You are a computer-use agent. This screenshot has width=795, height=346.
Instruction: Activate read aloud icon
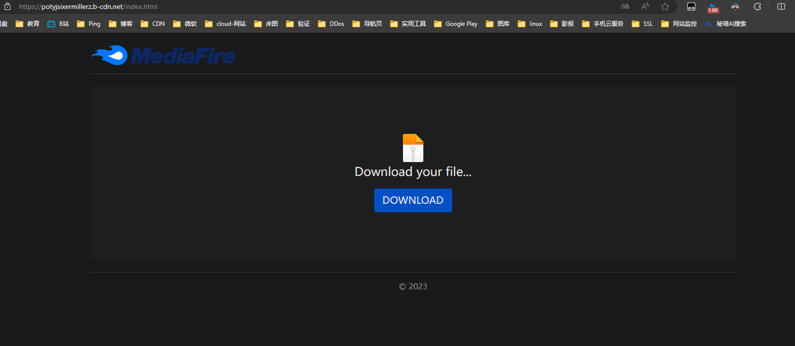645,6
